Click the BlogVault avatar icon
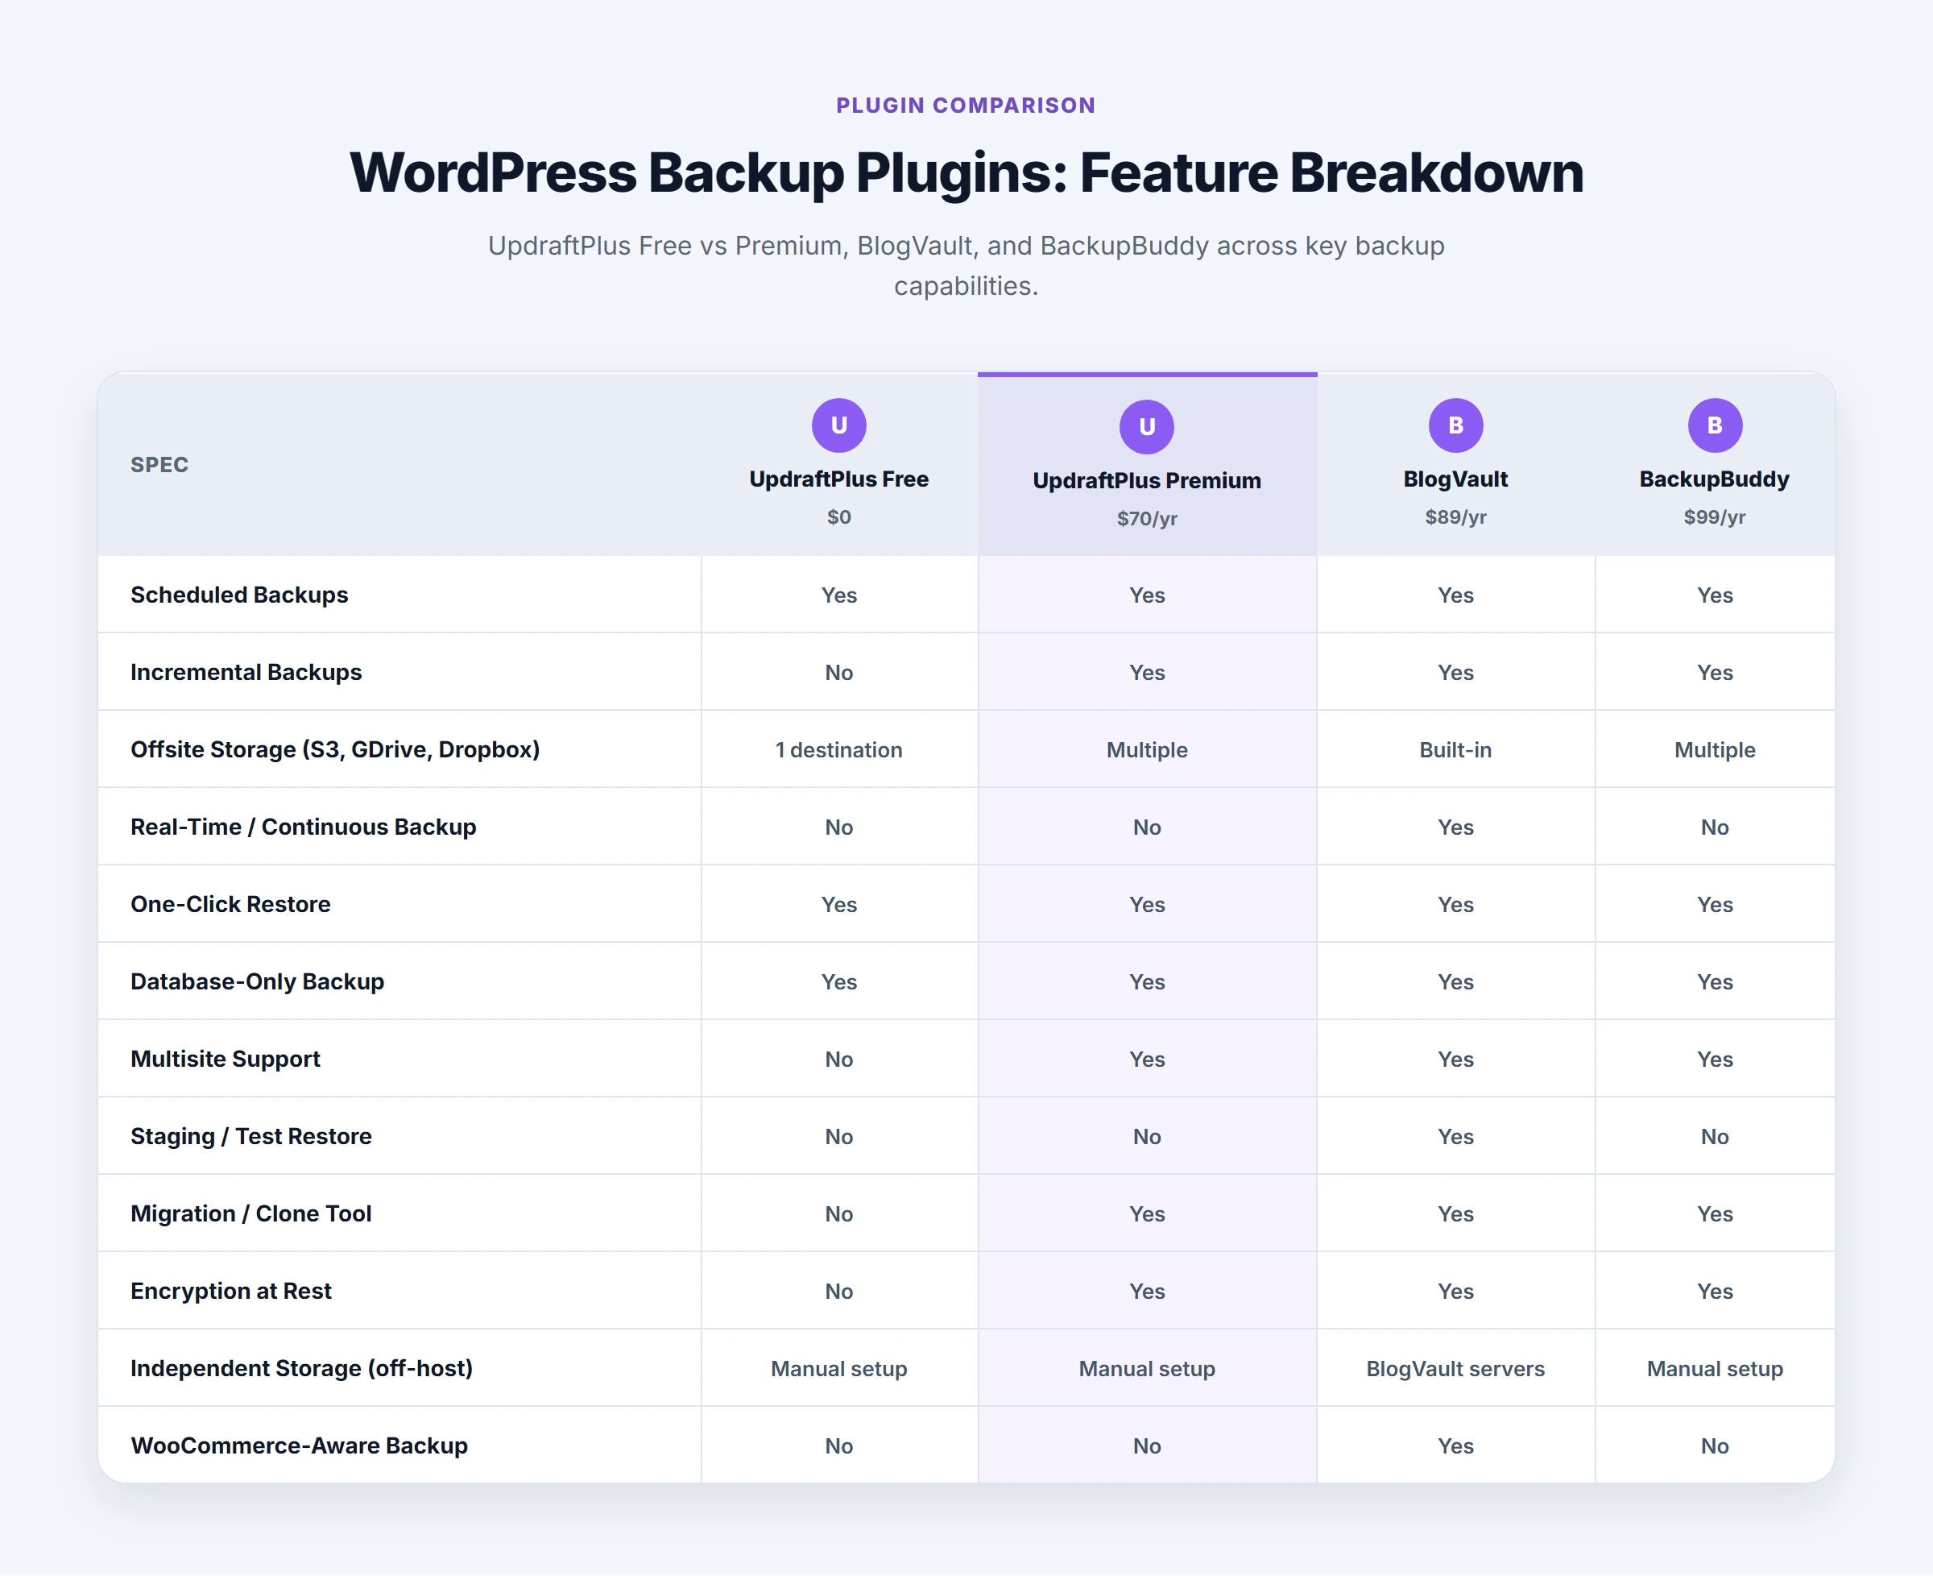 point(1455,425)
